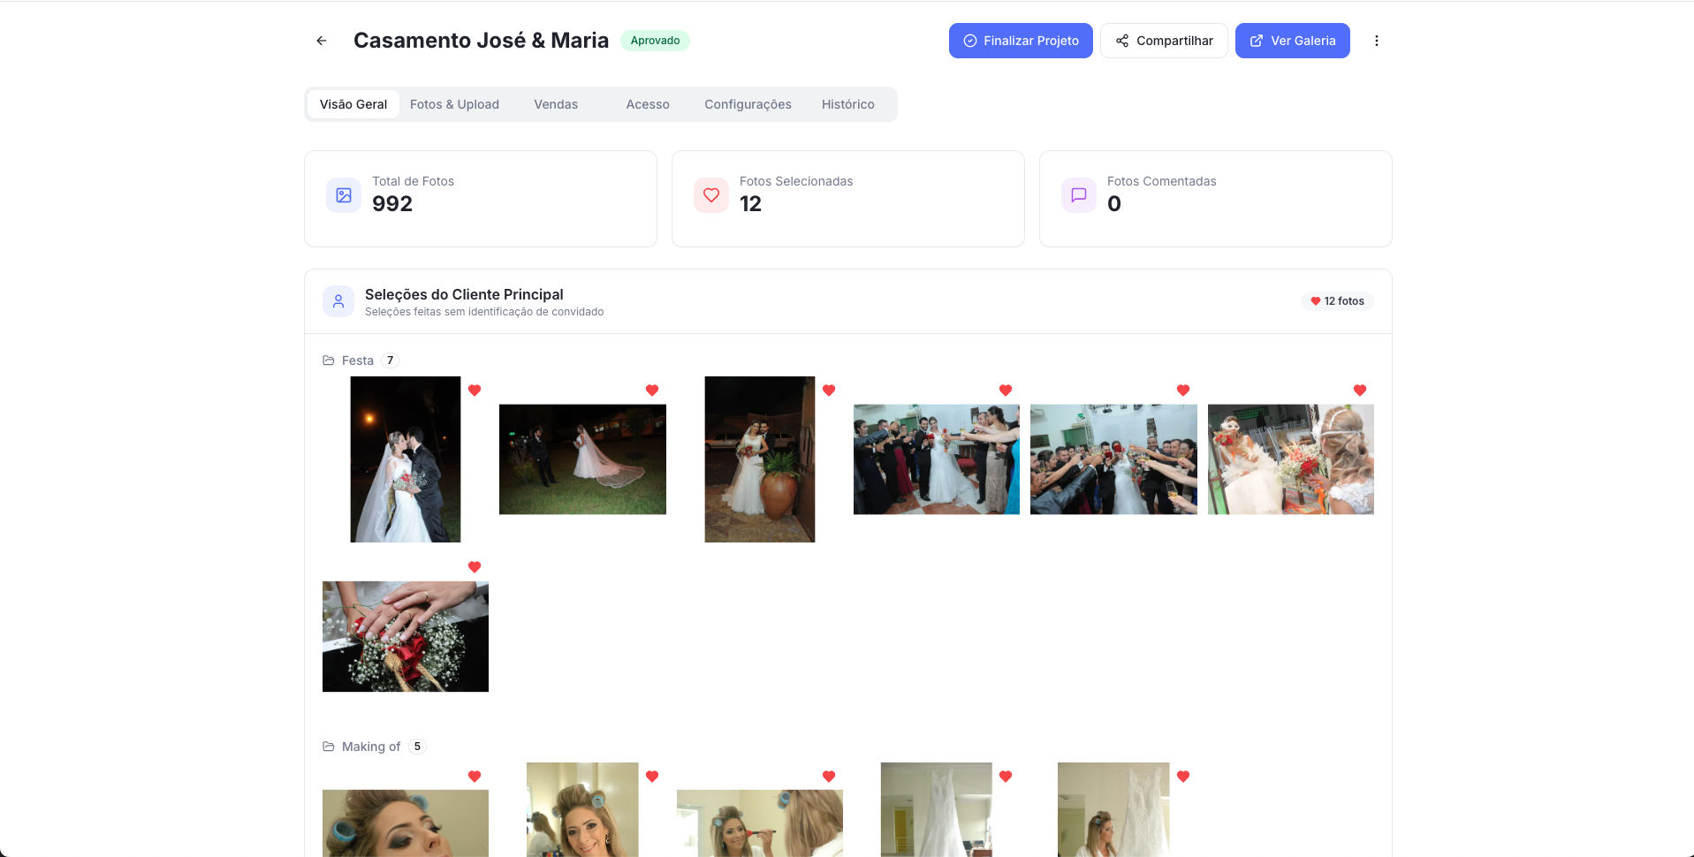Click the Making of folder icon
Image resolution: width=1694 pixels, height=857 pixels.
pos(329,747)
